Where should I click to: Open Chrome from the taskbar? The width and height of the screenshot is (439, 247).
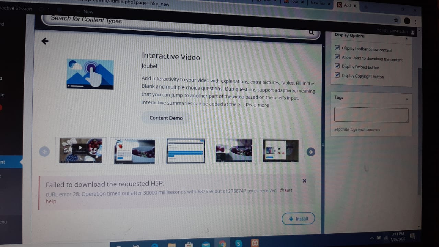[223, 244]
